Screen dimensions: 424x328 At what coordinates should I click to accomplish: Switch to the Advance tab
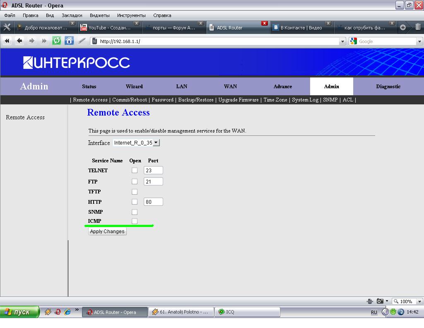pyautogui.click(x=282, y=87)
